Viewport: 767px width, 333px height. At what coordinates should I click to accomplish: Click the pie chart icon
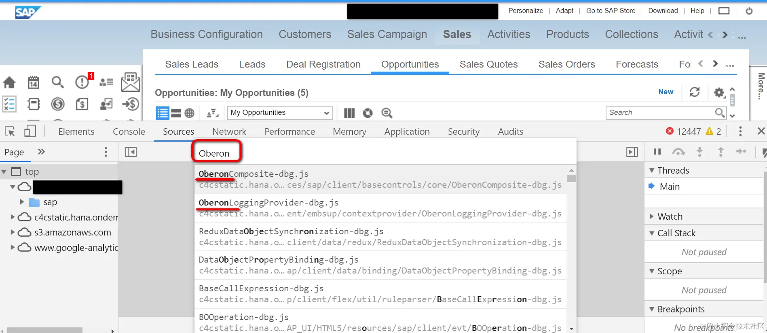pyautogui.click(x=368, y=113)
